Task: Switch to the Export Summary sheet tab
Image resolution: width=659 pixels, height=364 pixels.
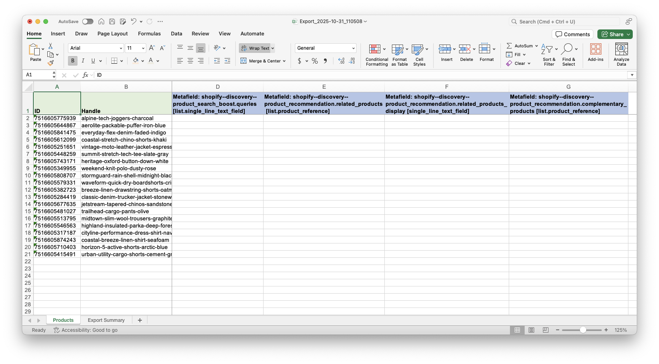Action: click(x=106, y=320)
